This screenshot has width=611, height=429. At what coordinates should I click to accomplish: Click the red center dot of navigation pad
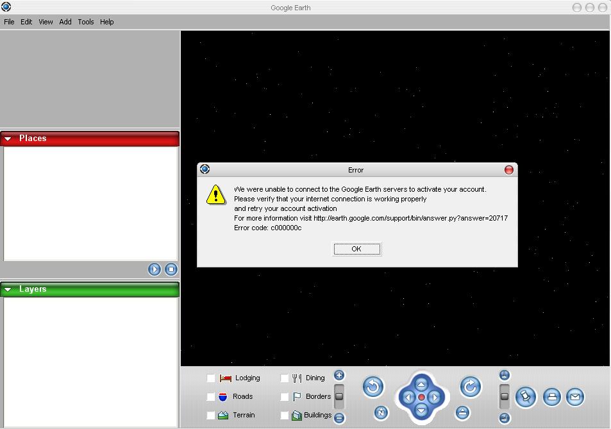421,398
